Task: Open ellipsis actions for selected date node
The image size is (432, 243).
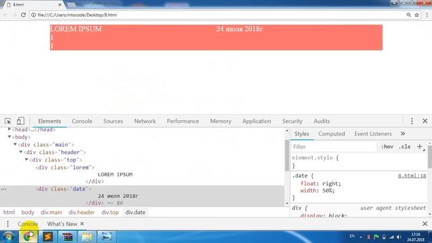Action: coord(3,189)
